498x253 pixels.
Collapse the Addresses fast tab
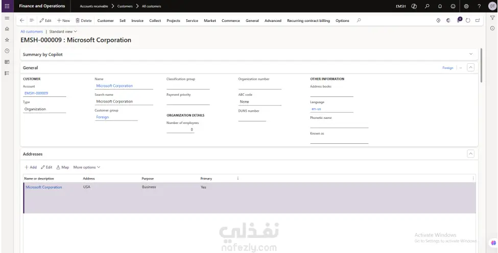coord(471,154)
